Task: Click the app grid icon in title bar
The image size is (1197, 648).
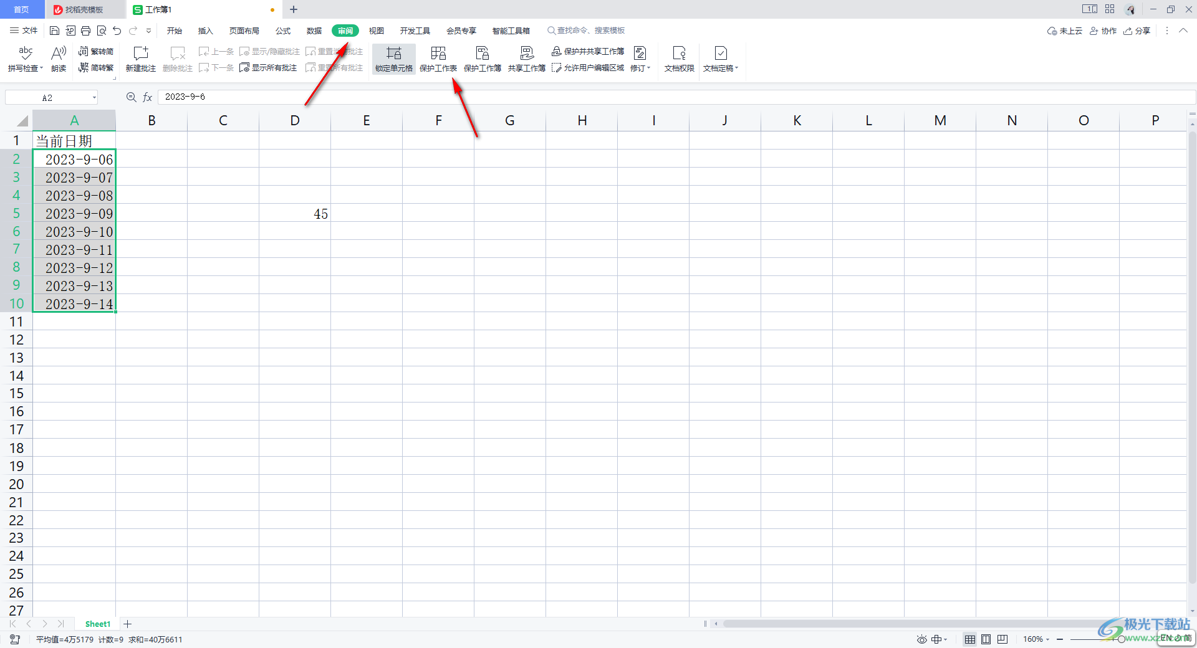Action: point(1110,9)
